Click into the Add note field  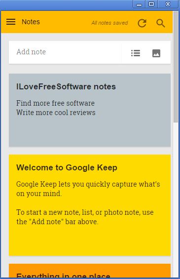click(65, 52)
